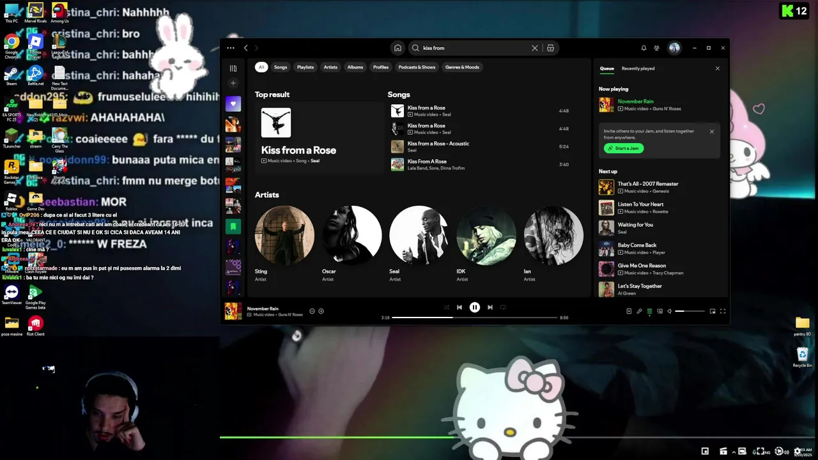The width and height of the screenshot is (818, 460).
Task: Go back with the left arrow
Action: (x=245, y=48)
